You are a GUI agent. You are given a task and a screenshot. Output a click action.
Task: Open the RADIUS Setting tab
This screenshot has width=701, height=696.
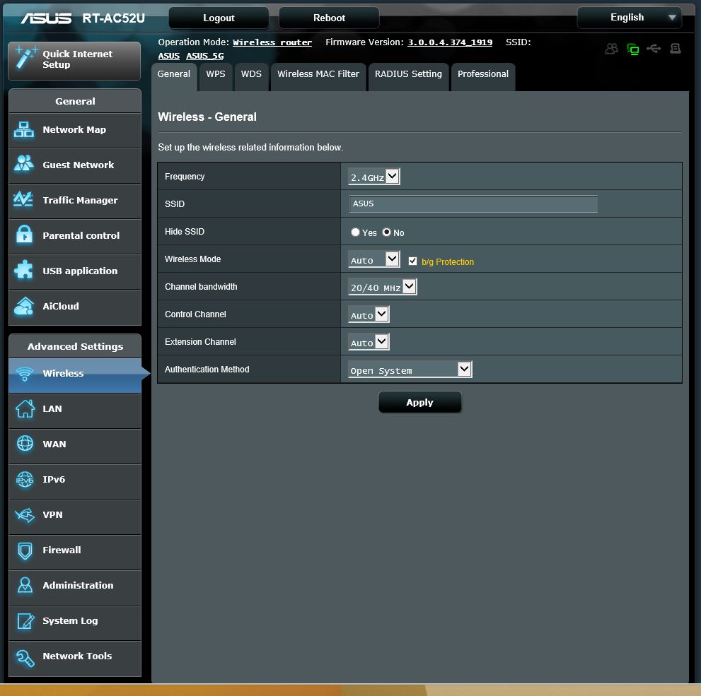pyautogui.click(x=408, y=77)
